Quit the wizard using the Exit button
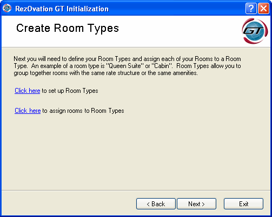The width and height of the screenshot is (272, 217). coord(243,204)
